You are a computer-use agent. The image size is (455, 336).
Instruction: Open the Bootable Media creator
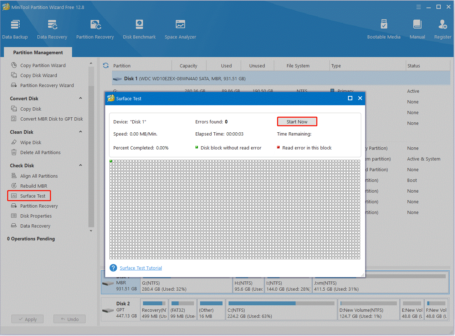pyautogui.click(x=384, y=29)
